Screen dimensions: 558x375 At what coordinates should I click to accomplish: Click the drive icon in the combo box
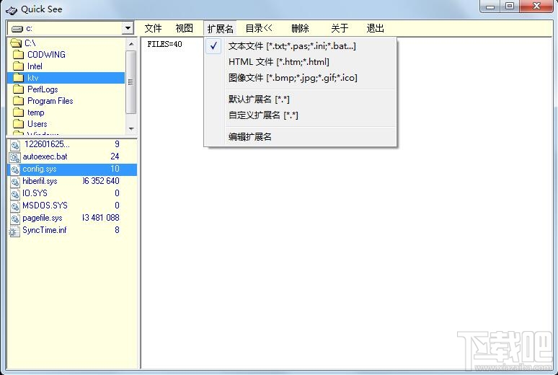click(17, 29)
